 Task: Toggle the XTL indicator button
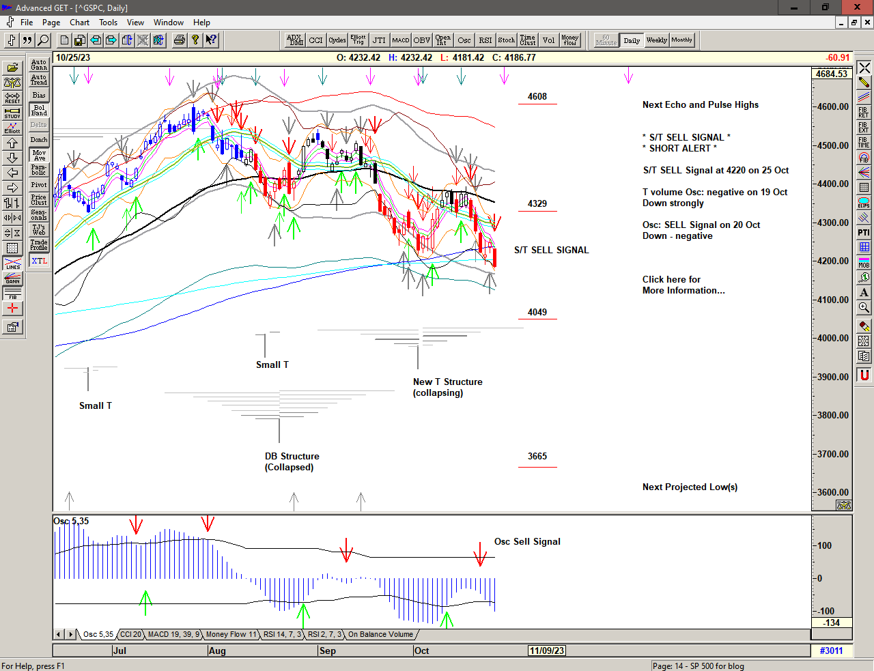point(39,261)
